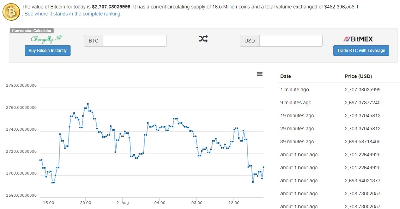Click the chart peak point near 20:00
The image size is (400, 209).
[x=88, y=104]
